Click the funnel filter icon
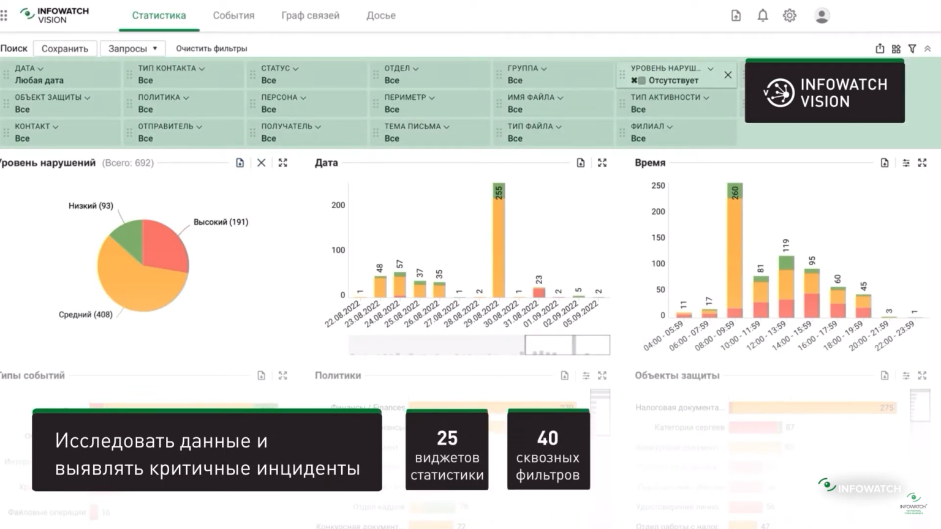The image size is (941, 529). pos(912,48)
